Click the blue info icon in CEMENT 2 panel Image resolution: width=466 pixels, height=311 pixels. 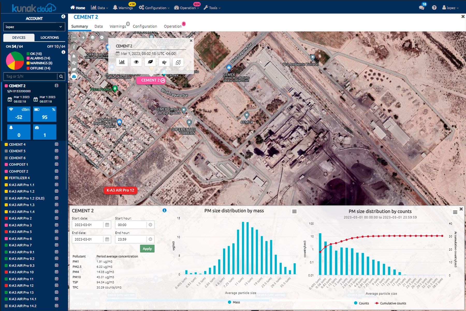click(x=164, y=210)
